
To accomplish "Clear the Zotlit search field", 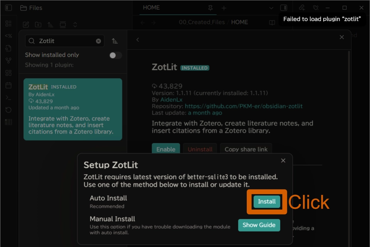I will tap(99, 41).
